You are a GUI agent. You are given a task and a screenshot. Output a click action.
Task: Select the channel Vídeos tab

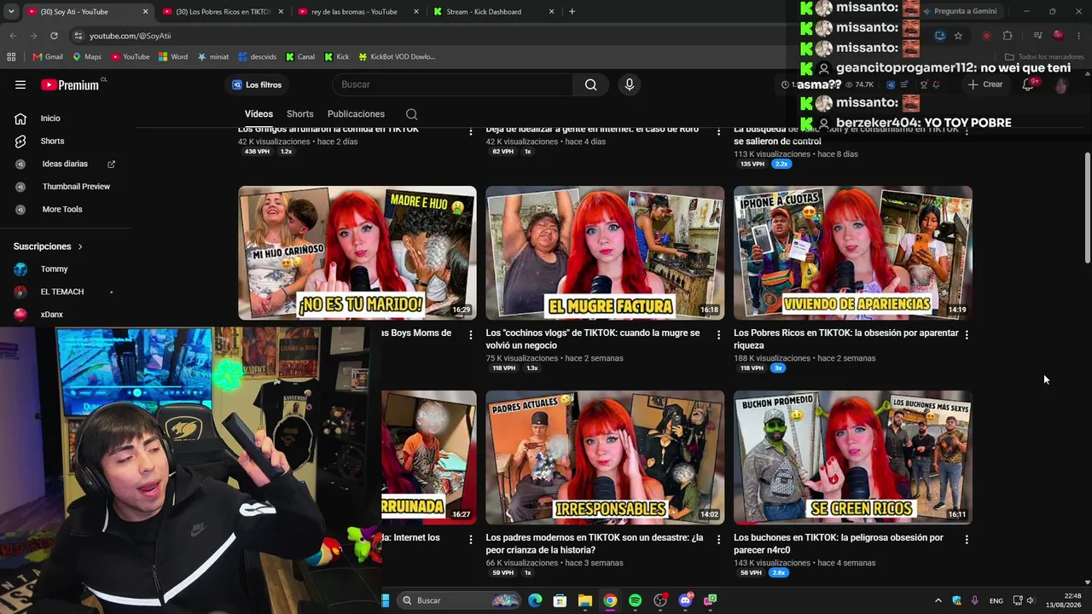(x=258, y=114)
